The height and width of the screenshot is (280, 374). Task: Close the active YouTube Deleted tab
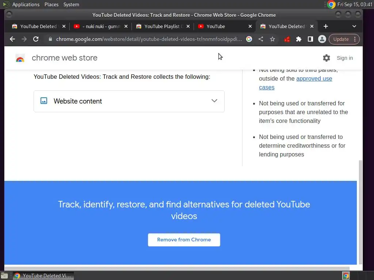click(x=312, y=26)
